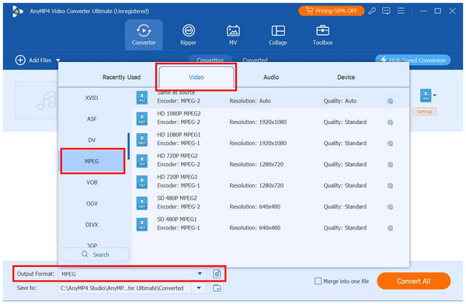
Task: Open settings gear for HD 720P MPEG1
Action: pyautogui.click(x=390, y=185)
